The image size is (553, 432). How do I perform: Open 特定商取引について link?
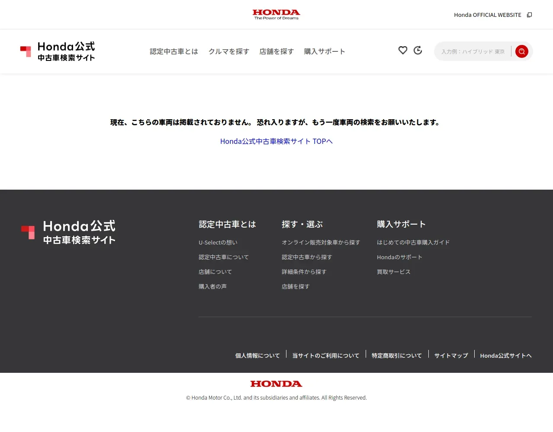397,356
